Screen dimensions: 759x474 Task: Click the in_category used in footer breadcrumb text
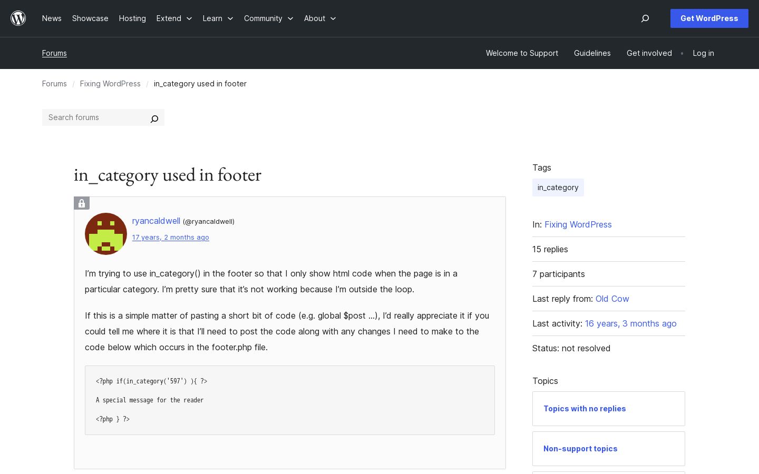[200, 84]
